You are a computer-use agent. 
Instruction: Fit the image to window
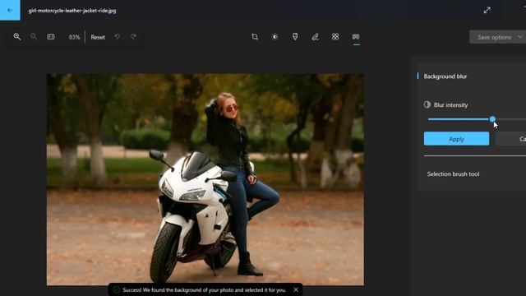[51, 36]
